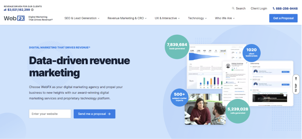This screenshot has height=139, width=302.
Task: Open the SEO & Lead Generation menu
Action: pyautogui.click(x=82, y=18)
